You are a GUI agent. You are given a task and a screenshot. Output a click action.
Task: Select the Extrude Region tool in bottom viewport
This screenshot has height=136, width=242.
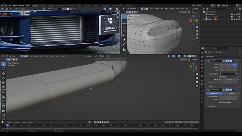3,106
